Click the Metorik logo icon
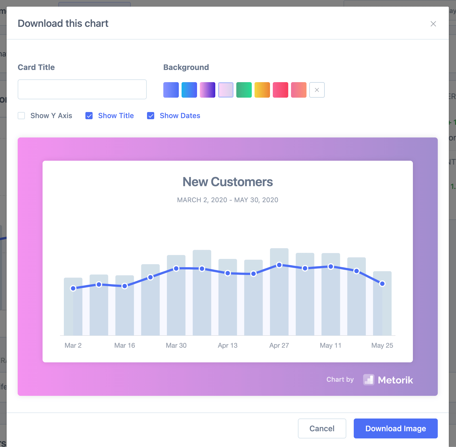This screenshot has width=456, height=447. 368,380
